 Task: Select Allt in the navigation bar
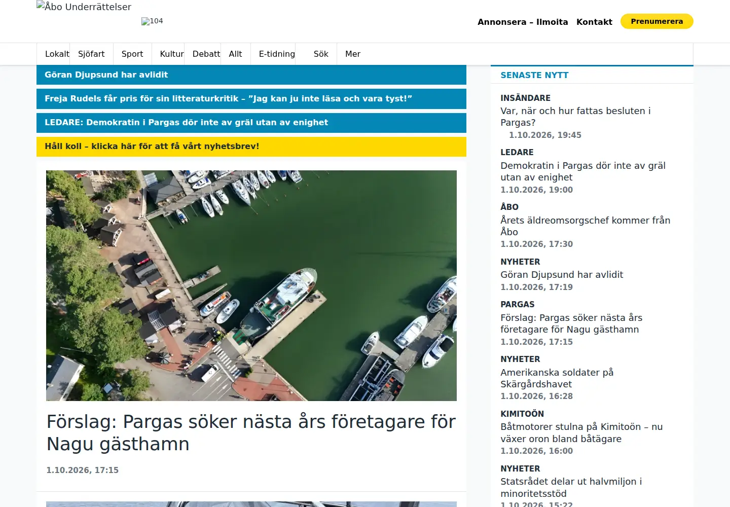coord(235,54)
